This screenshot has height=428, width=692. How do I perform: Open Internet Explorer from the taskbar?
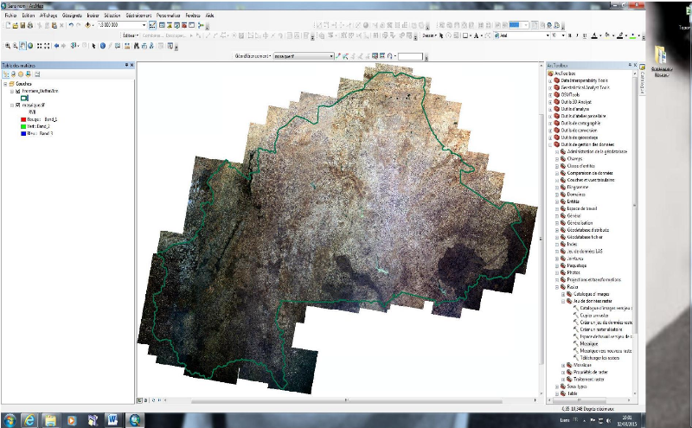click(29, 419)
